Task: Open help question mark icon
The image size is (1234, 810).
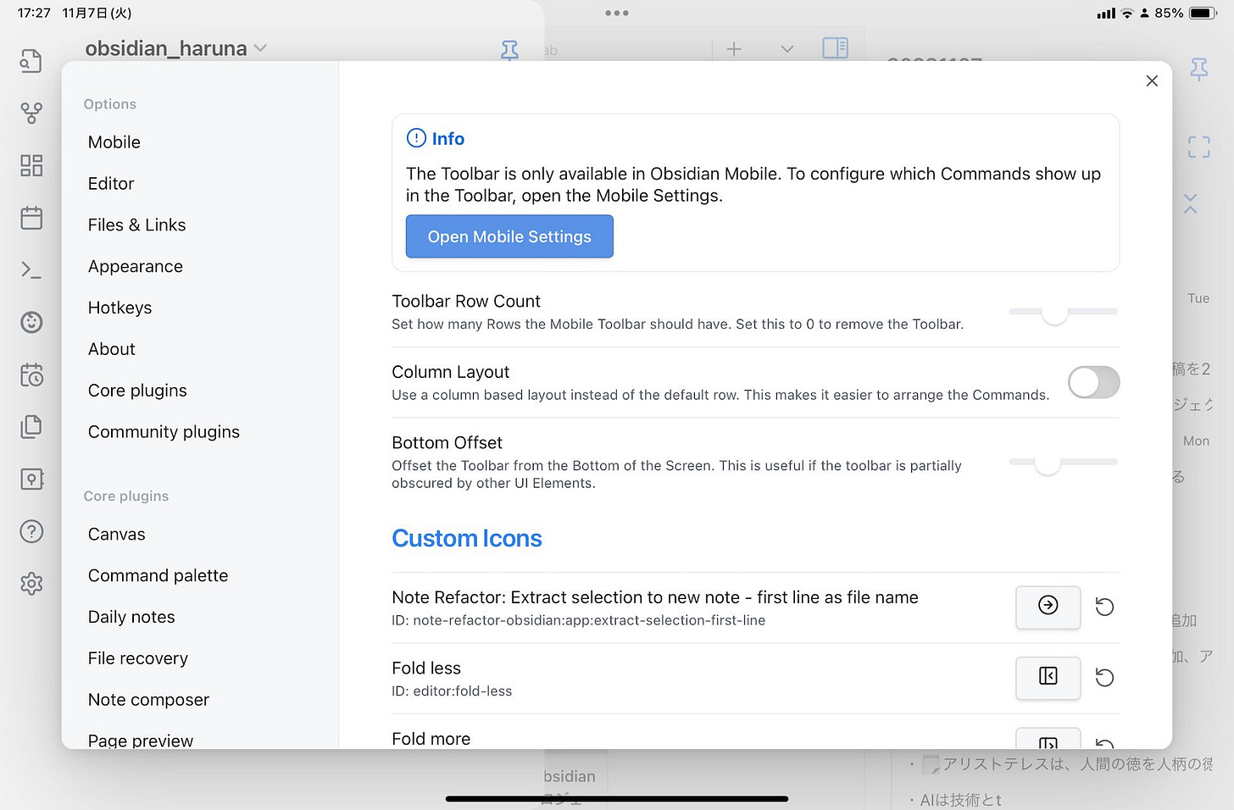Action: tap(31, 531)
